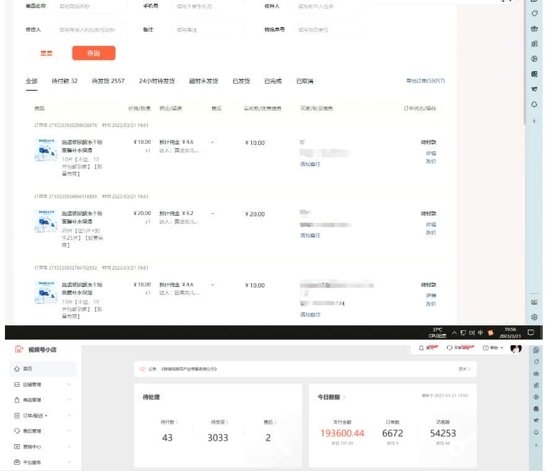This screenshot has width=547, height=471.
Task: Click the 导出订单(56057) link
Action: (x=424, y=81)
